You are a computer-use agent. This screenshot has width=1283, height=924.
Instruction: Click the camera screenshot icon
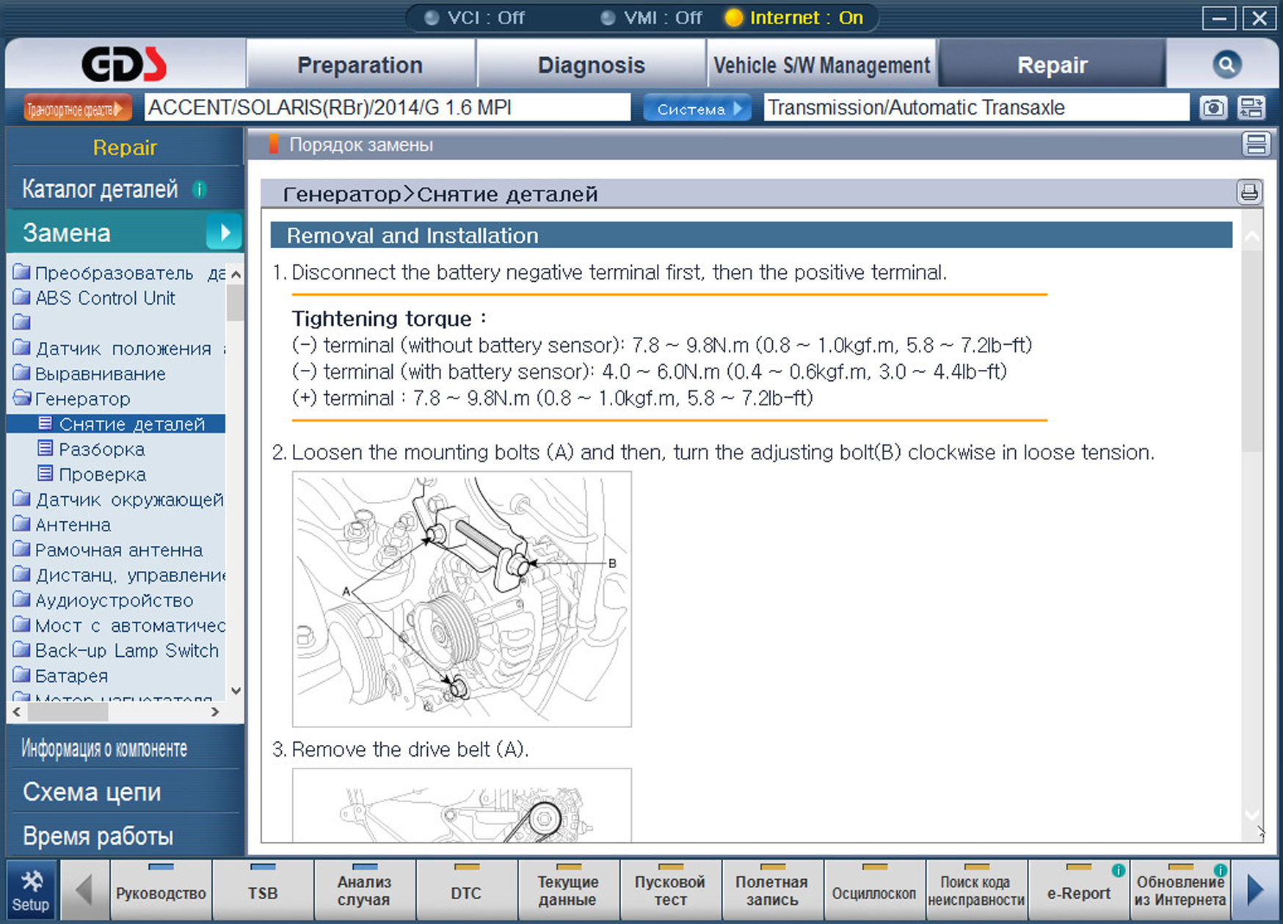click(x=1213, y=108)
